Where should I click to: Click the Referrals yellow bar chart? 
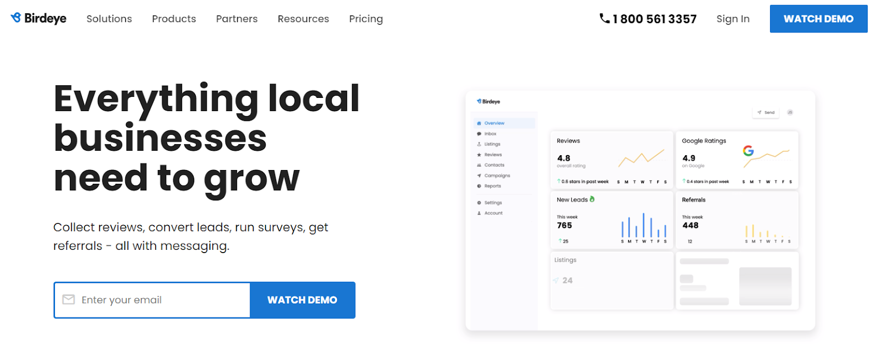[768, 231]
